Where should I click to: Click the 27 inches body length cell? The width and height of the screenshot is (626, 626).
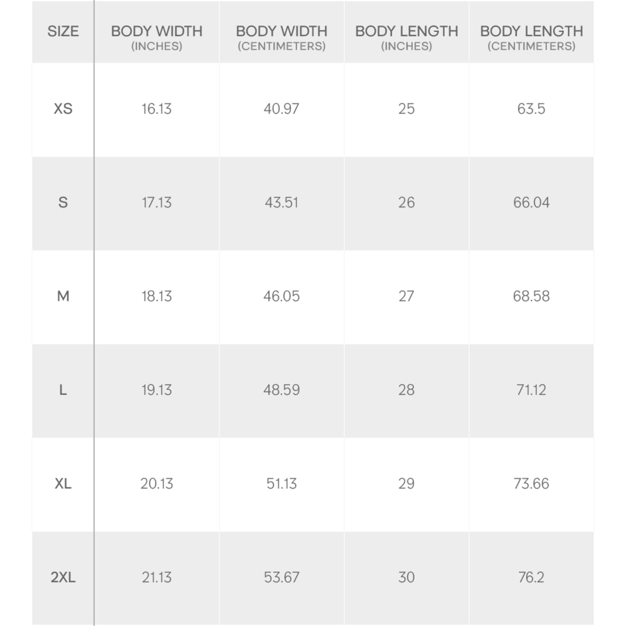[x=406, y=296]
